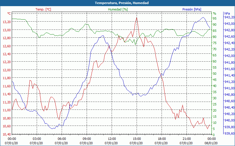Click time axis label "21:00"

187,139
